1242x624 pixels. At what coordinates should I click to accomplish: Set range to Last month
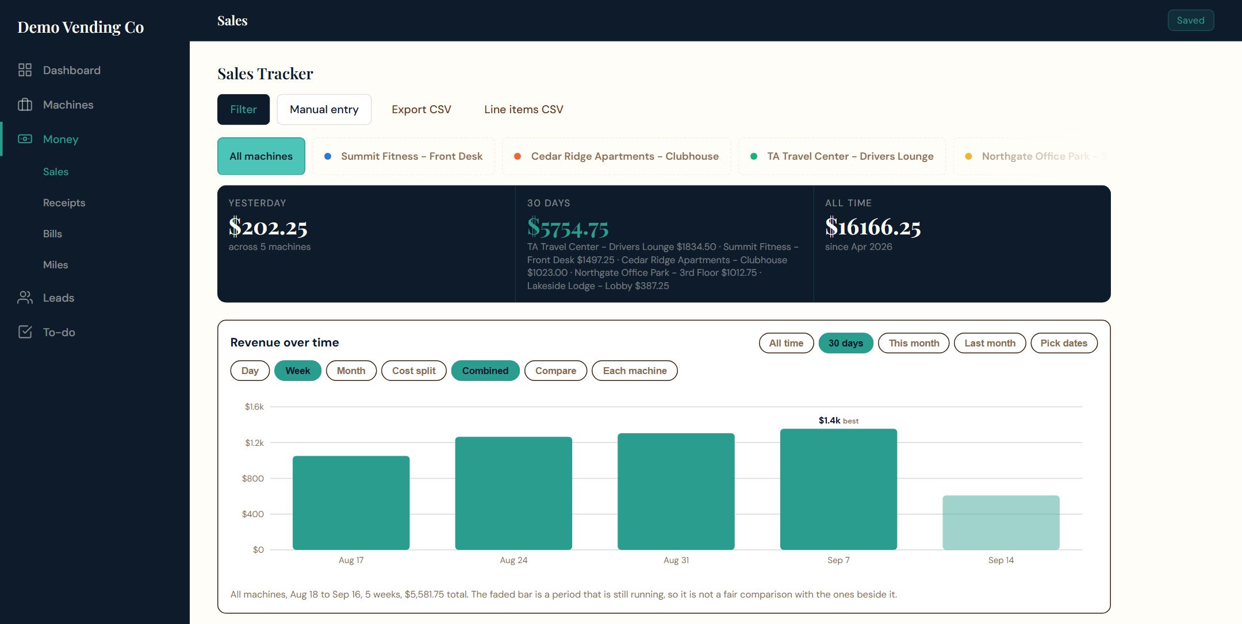point(990,343)
